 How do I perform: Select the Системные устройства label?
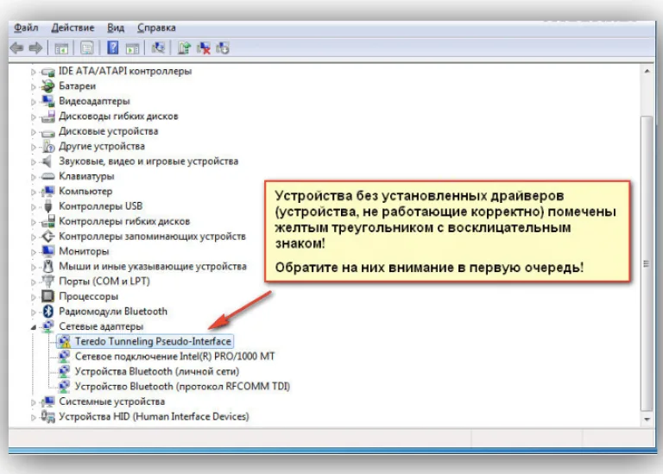[x=111, y=401]
